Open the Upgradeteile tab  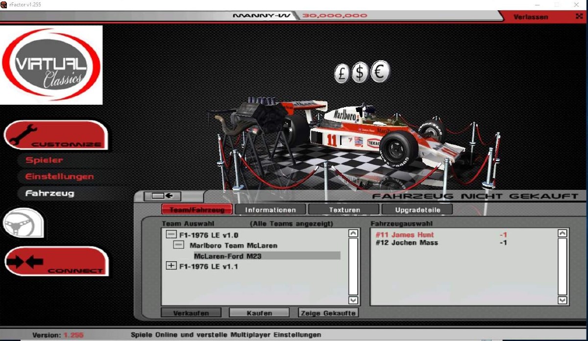(417, 210)
